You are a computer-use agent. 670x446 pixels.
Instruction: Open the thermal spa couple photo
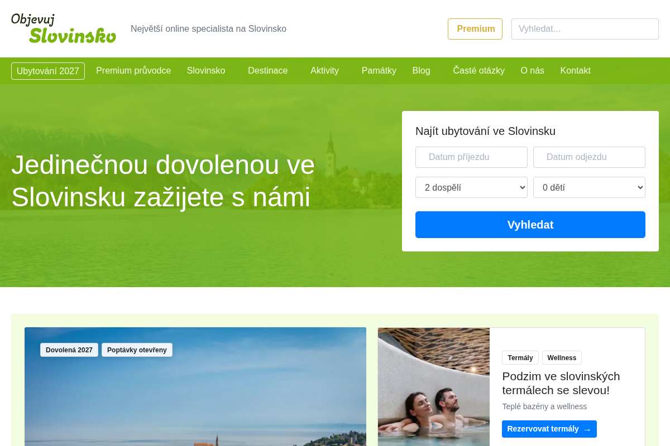click(434, 387)
